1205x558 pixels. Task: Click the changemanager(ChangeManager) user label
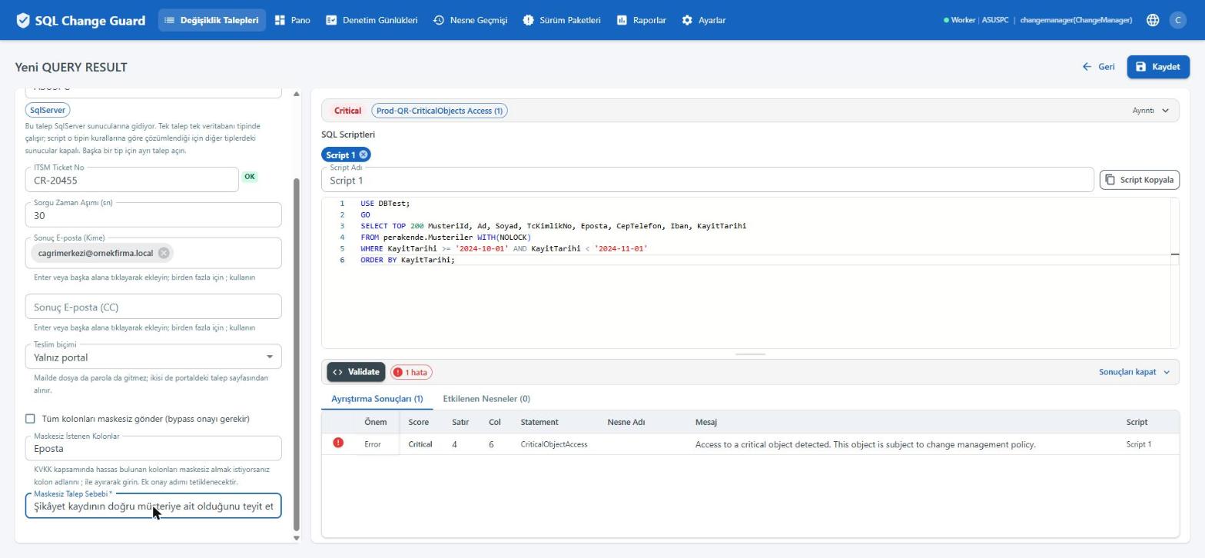coord(1075,20)
